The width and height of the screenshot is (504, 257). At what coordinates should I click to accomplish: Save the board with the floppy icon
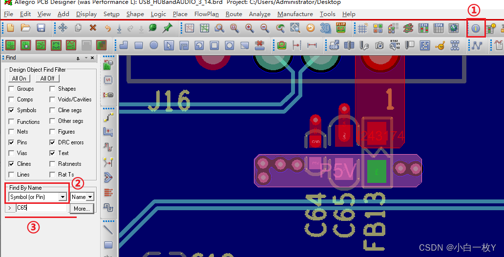coord(41,28)
